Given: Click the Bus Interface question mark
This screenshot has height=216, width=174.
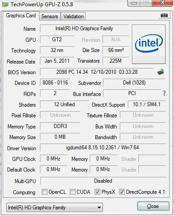Looking at the screenshot, I should click(x=164, y=93).
